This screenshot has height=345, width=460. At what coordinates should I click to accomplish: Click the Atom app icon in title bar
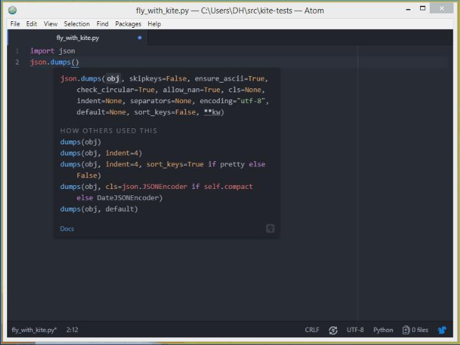[x=12, y=10]
